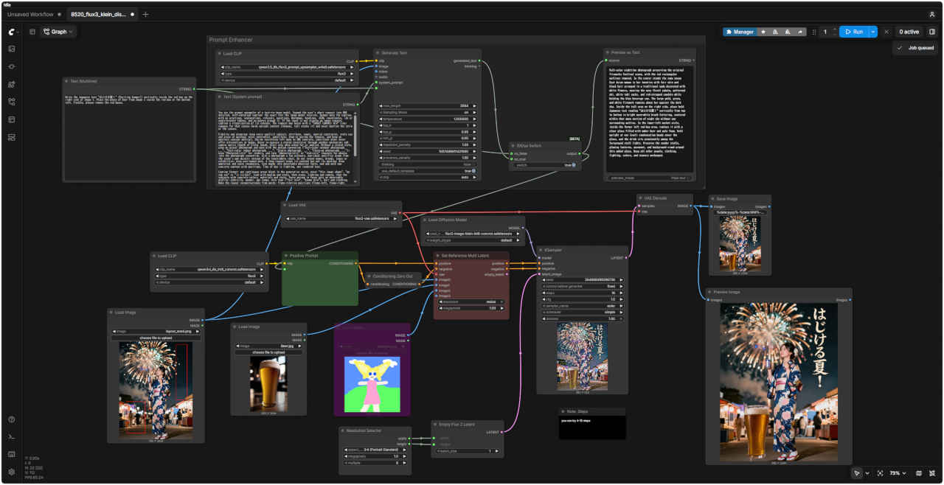This screenshot has width=944, height=485.
Task: Click the share arrow icon beside Manager
Action: (x=800, y=32)
